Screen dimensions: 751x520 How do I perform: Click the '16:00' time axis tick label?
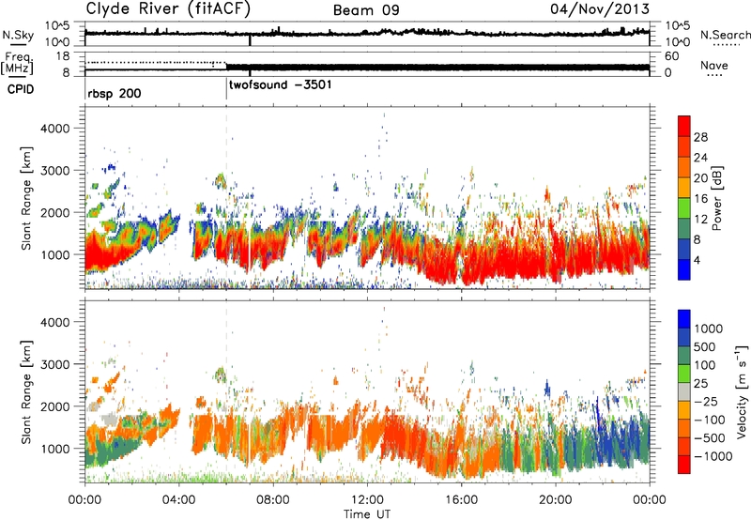tap(461, 500)
